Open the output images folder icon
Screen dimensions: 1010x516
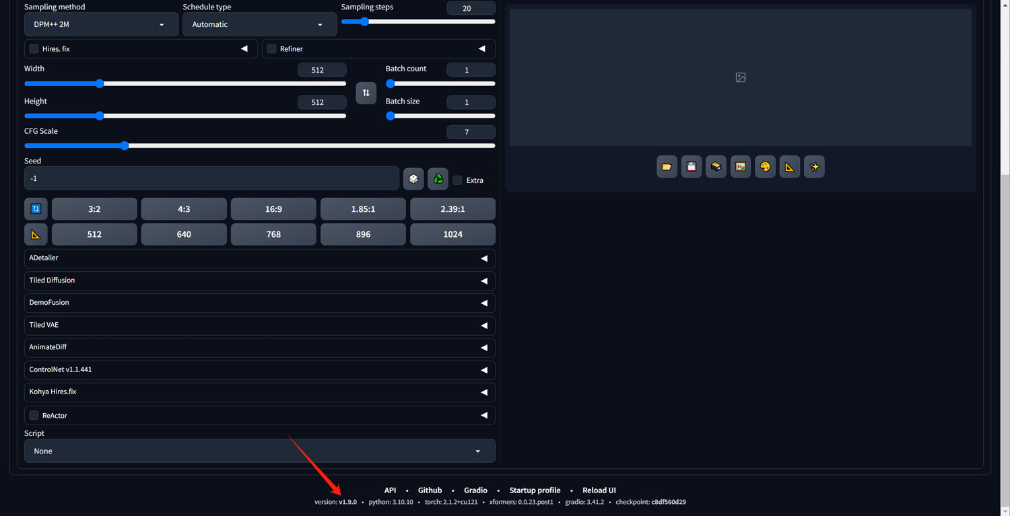(x=667, y=166)
